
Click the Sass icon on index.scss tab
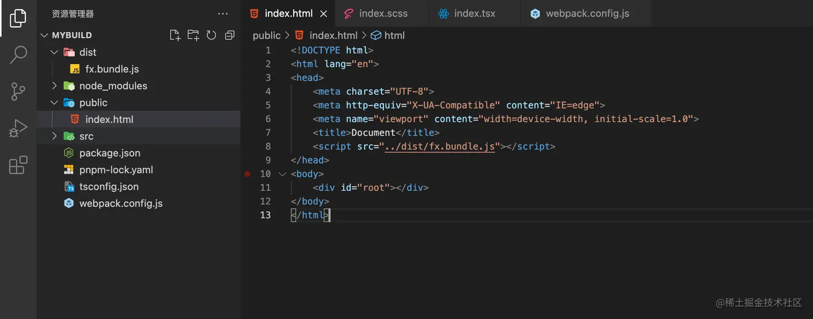click(x=348, y=13)
